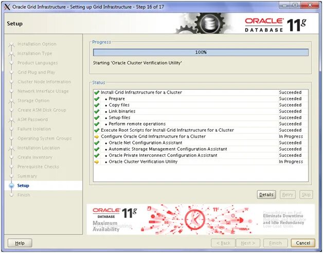323x253 pixels.
Task: Select Product Languages step in sidebar
Action: click(x=38, y=63)
